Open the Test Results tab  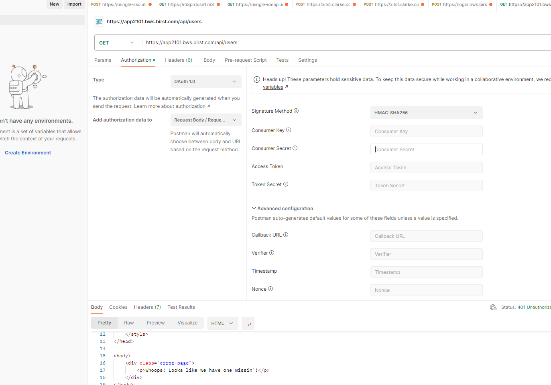[181, 307]
